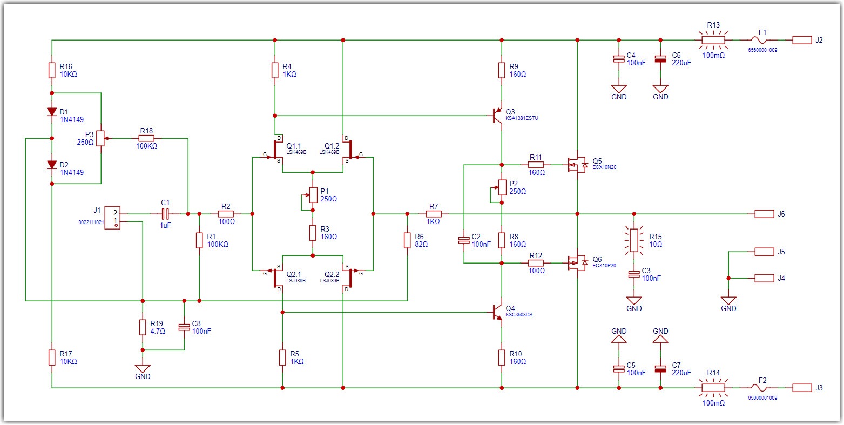Viewport: 844px width, 425px height.
Task: Click the R4 designator label
Action: click(287, 66)
